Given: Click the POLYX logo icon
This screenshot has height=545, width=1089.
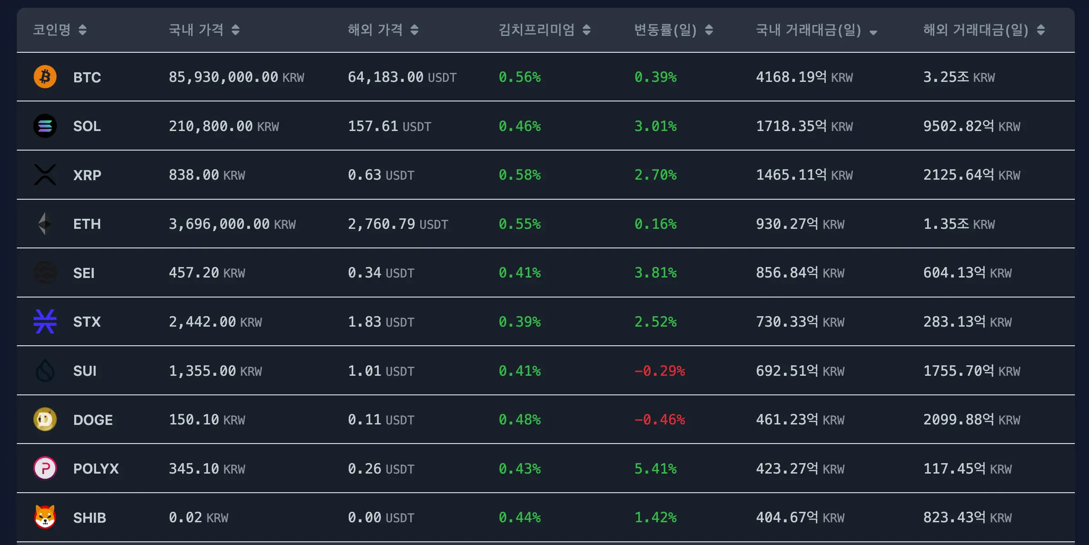Looking at the screenshot, I should pos(45,468).
